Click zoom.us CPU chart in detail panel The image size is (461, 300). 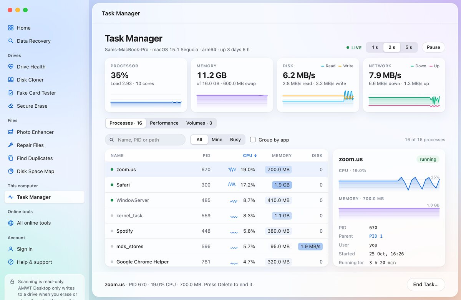389,183
